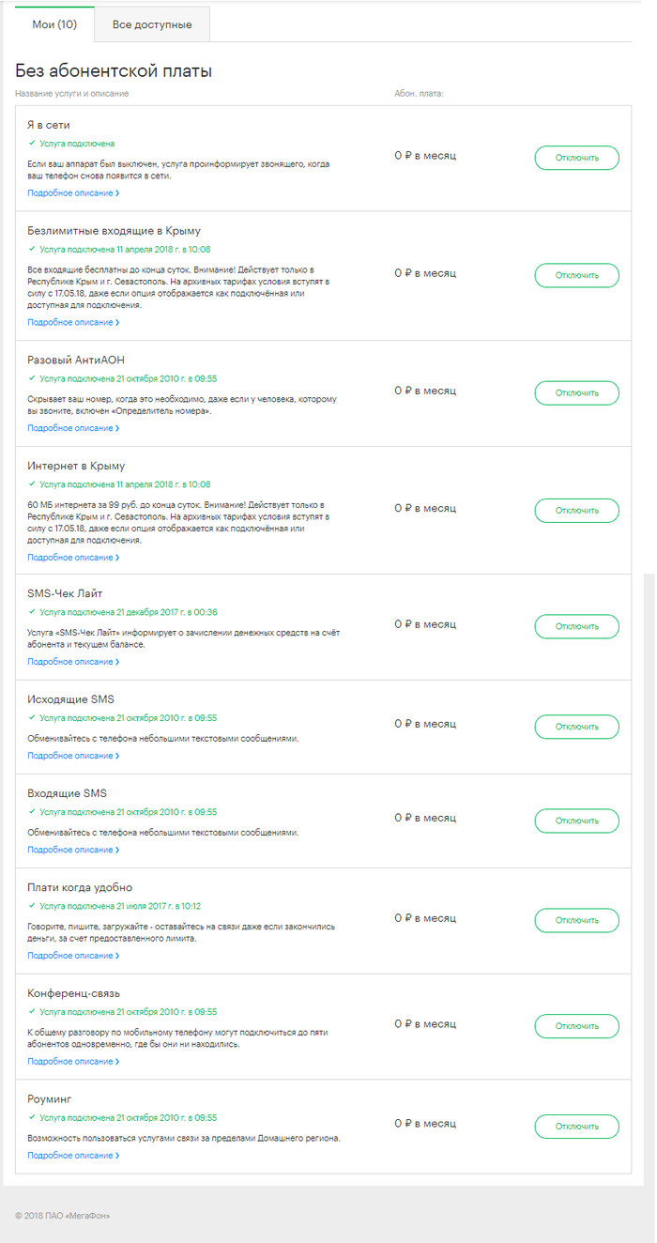This screenshot has height=1243, width=657.
Task: Disconnect the 'Роуминг' service
Action: (x=576, y=1126)
